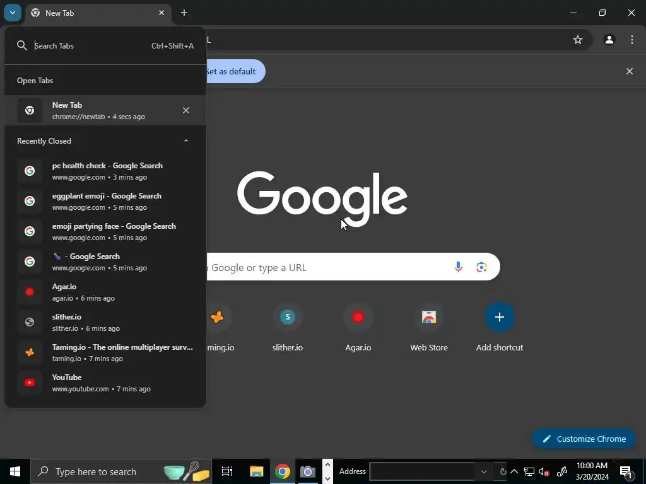646x484 pixels.
Task: Click Customize Chrome button
Action: (584, 439)
